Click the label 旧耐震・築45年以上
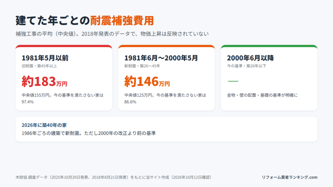 point(39,66)
